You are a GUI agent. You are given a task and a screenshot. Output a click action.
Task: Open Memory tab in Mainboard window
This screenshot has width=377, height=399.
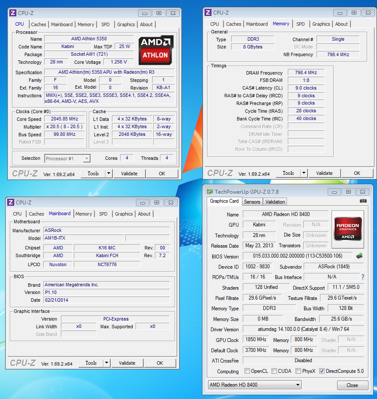coord(84,214)
